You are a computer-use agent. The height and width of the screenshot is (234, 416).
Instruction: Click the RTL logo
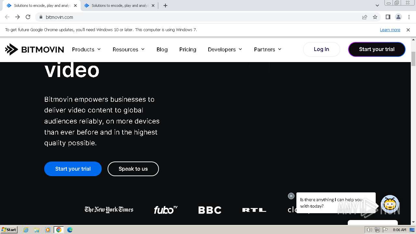click(254, 210)
